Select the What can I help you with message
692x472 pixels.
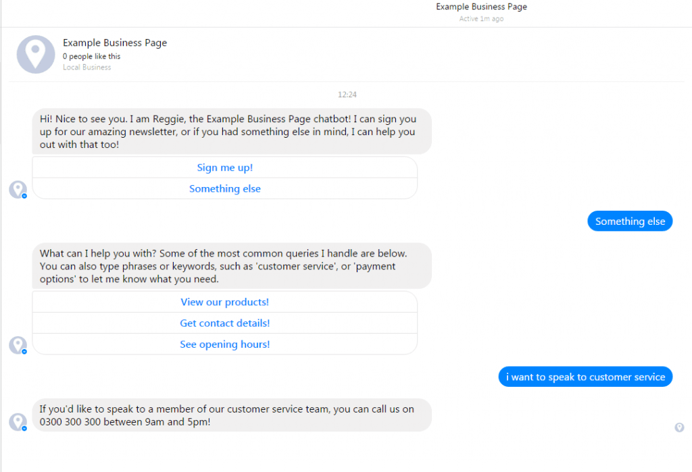[232, 266]
